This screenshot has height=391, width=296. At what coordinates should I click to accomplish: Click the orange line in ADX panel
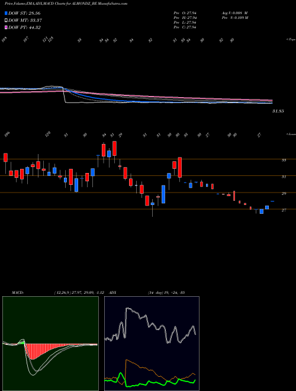pos(150,368)
